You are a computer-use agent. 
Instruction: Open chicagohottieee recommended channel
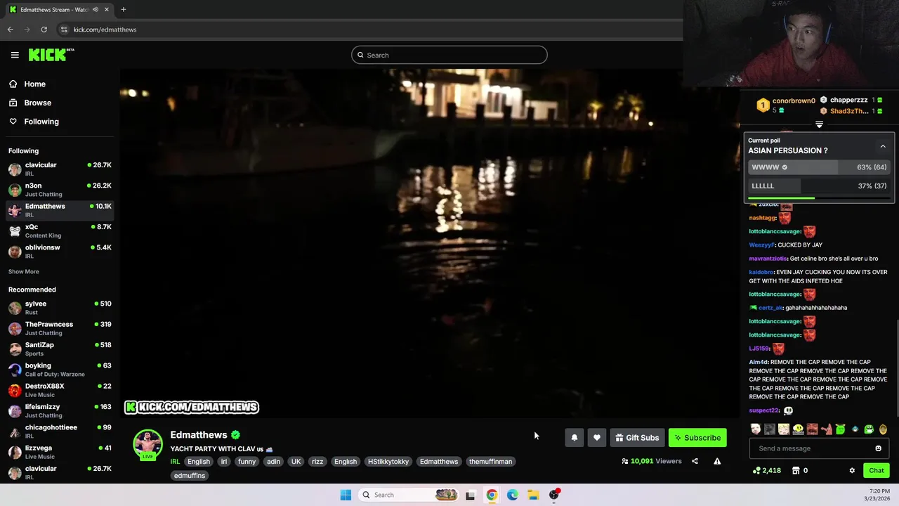pos(60,432)
